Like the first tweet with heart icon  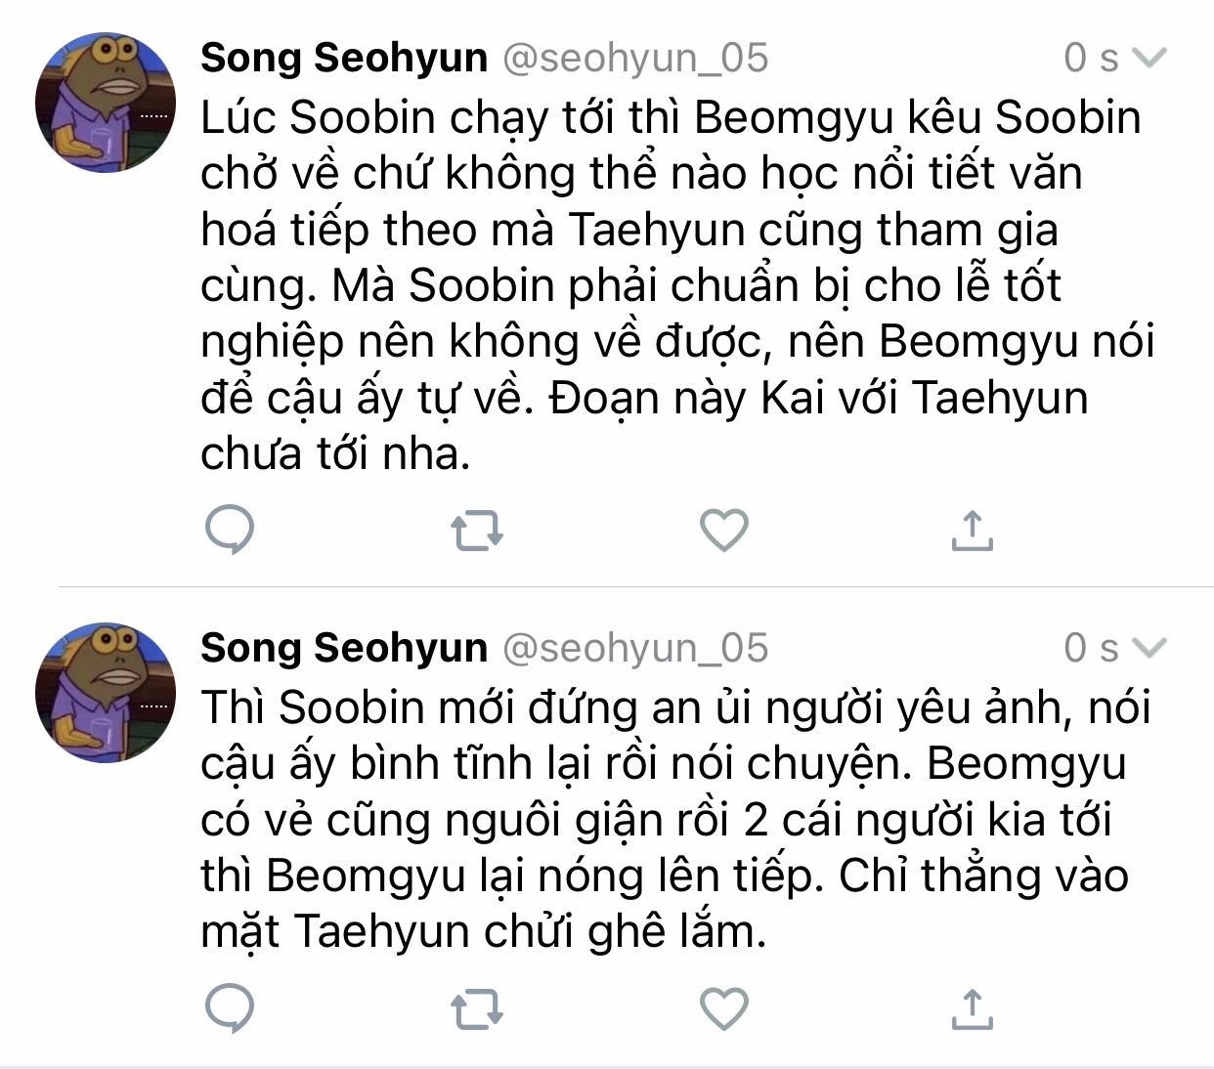click(724, 531)
